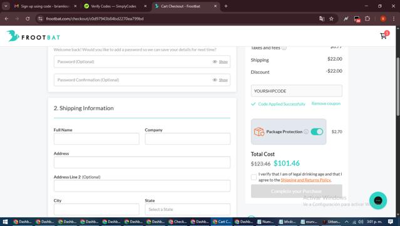Open the Chrome profile avatar

(x=383, y=19)
